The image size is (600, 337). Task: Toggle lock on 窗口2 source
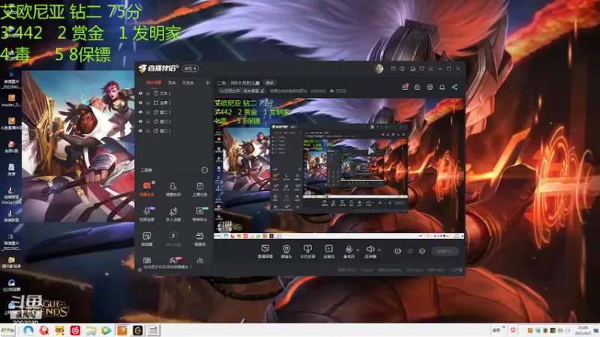coord(148,121)
